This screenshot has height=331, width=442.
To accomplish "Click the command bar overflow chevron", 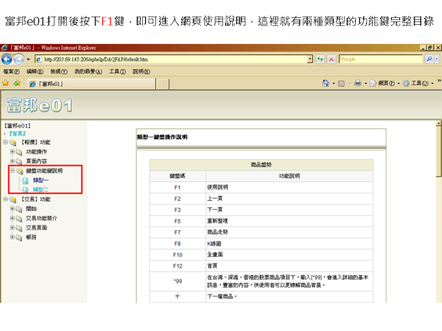I will pos(439,81).
